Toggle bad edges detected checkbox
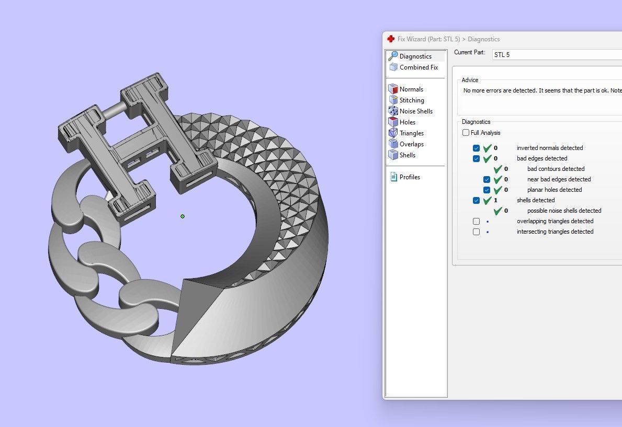 point(476,158)
